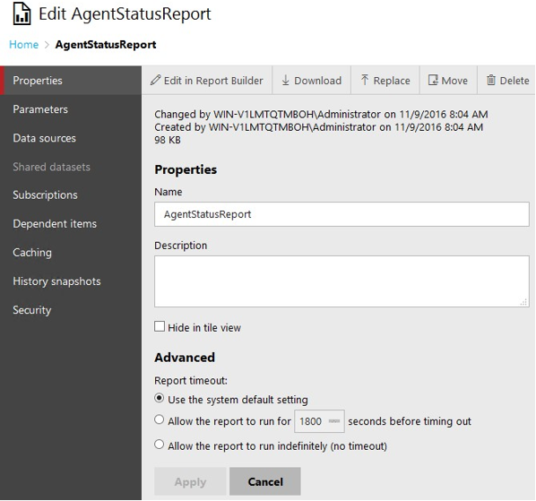This screenshot has height=501, width=536.
Task: Follow the Home breadcrumb link
Action: (24, 45)
